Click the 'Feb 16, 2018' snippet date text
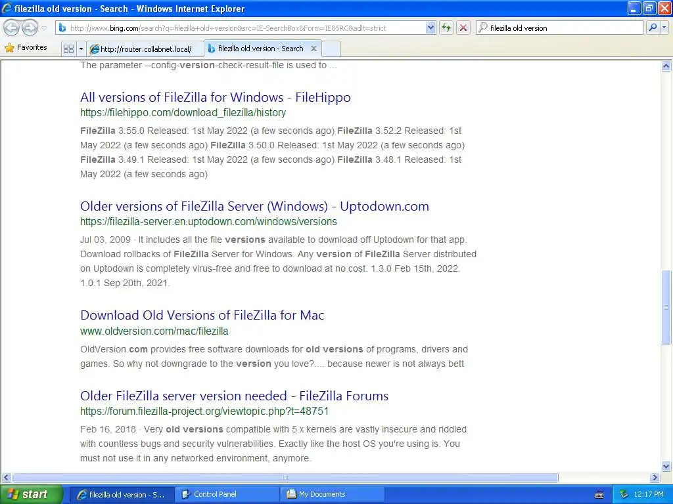 (108, 429)
